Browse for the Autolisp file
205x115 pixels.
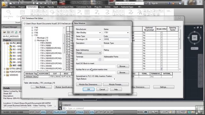(x=123, y=73)
